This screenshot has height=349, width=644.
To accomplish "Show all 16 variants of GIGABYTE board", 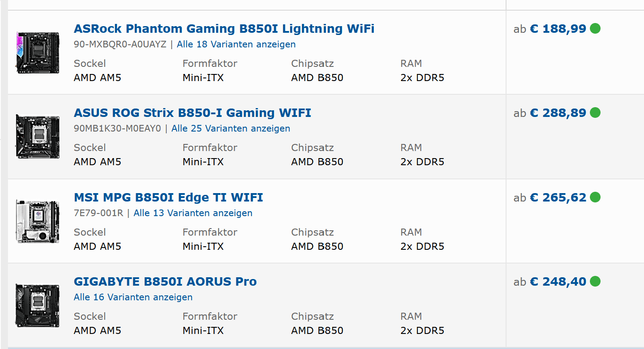I will tap(133, 297).
